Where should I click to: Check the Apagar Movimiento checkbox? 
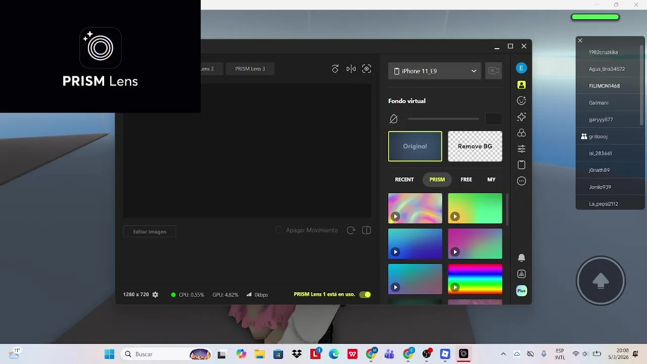279,230
